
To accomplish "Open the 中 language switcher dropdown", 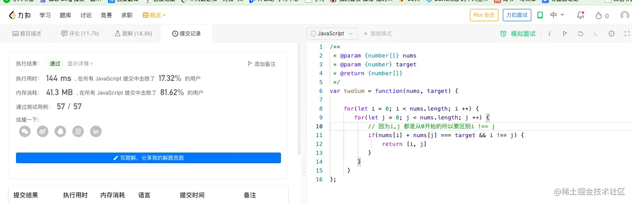I will (557, 15).
